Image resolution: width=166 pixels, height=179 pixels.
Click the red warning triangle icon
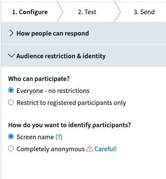click(x=90, y=149)
